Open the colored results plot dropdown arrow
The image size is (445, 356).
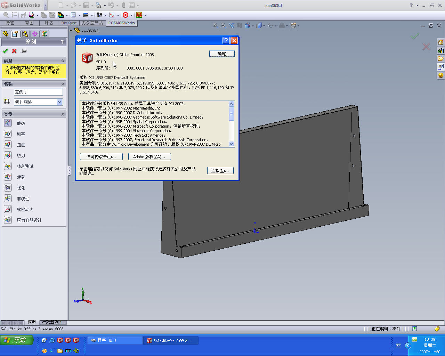pos(67,15)
